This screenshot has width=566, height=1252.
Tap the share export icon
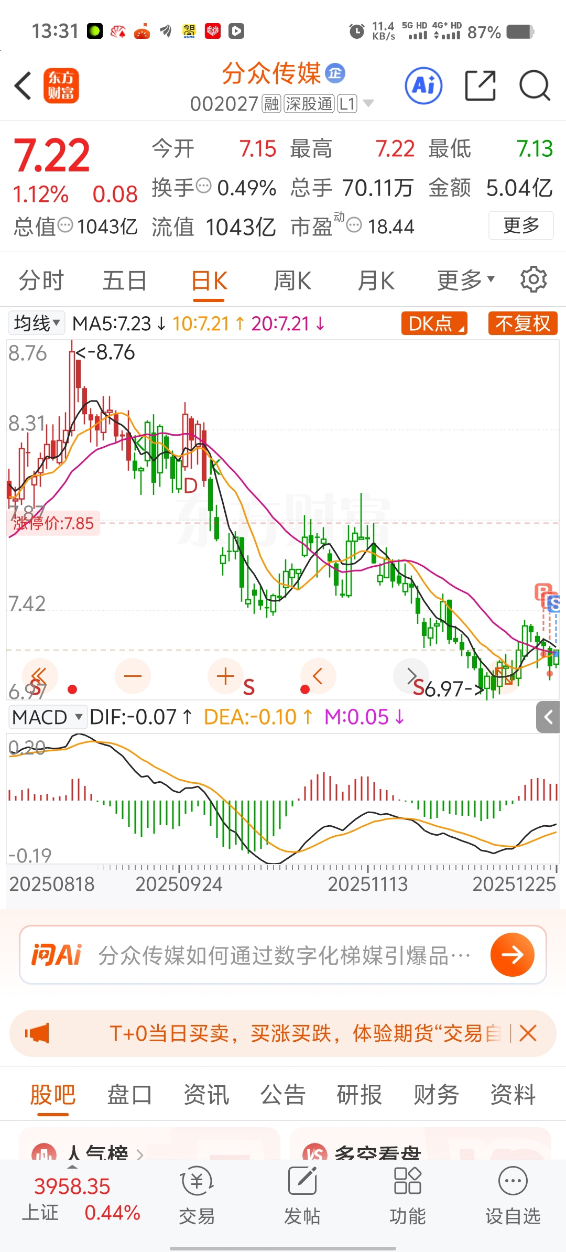[480, 85]
